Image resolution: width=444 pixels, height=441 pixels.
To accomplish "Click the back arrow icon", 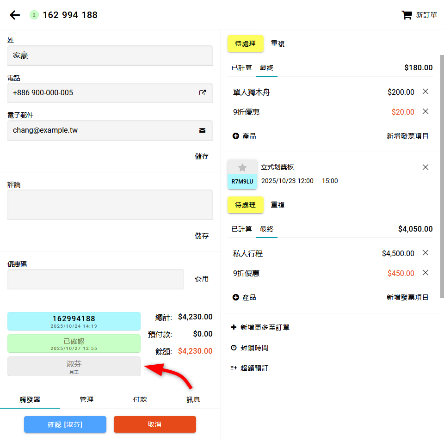I will 15,15.
